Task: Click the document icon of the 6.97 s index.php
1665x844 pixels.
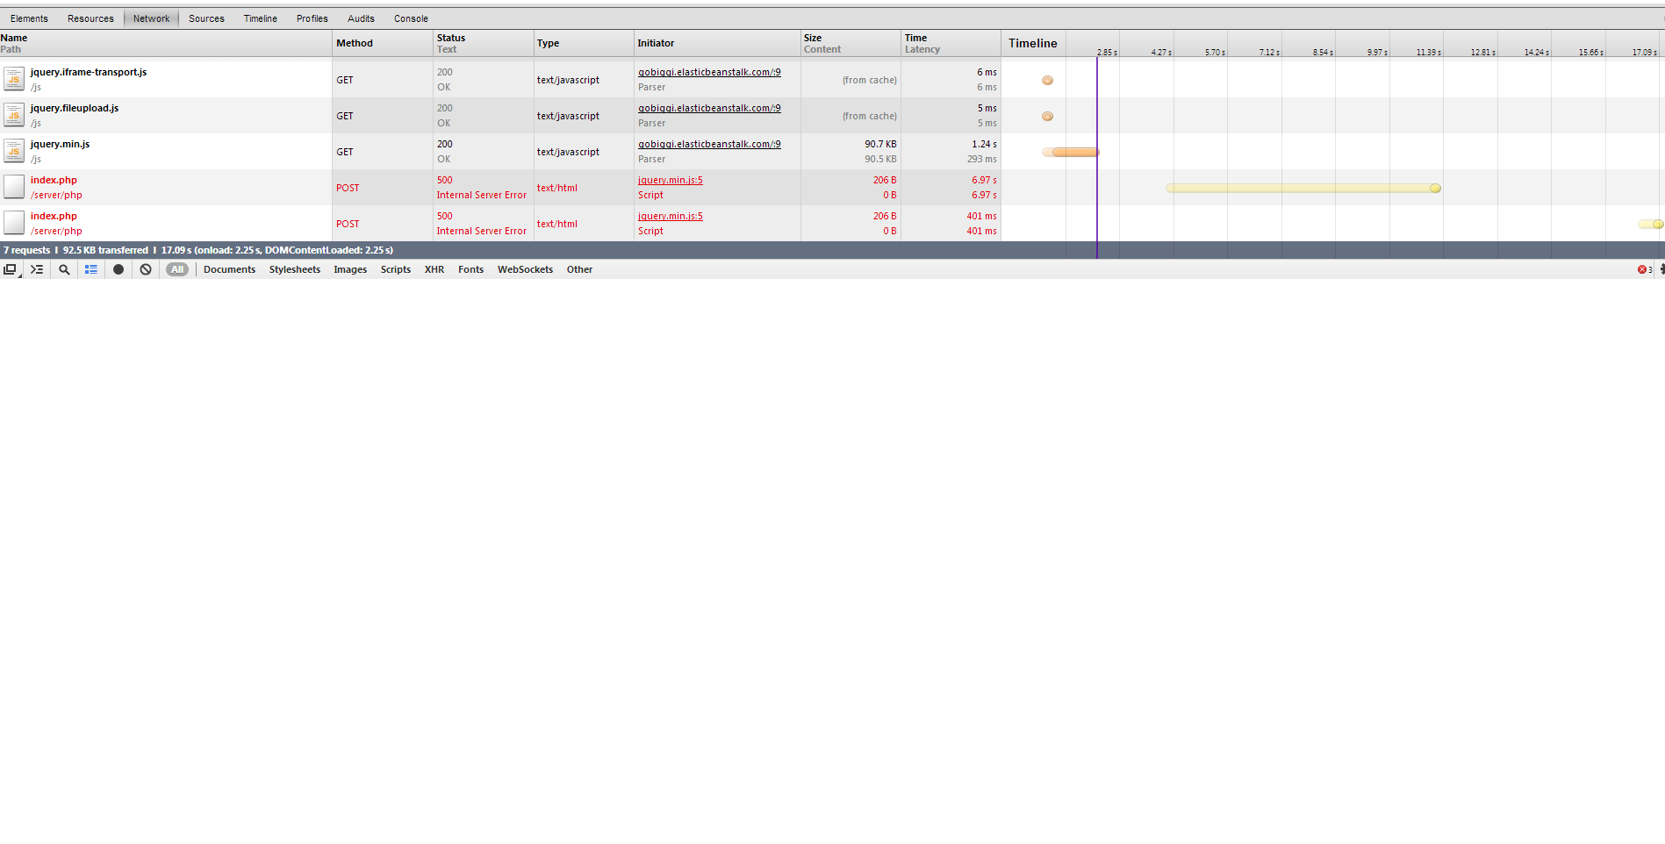Action: (x=14, y=187)
